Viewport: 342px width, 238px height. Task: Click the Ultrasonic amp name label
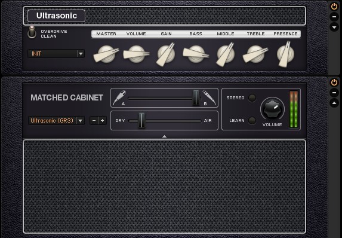(57, 16)
